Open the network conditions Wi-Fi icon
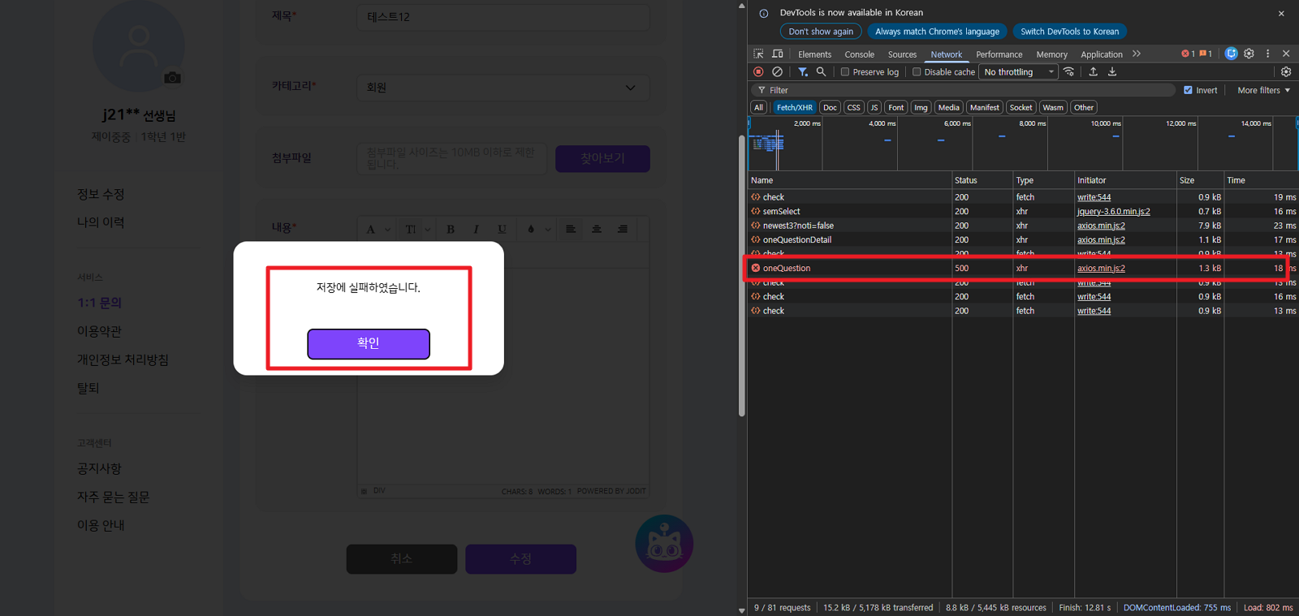 click(1068, 72)
